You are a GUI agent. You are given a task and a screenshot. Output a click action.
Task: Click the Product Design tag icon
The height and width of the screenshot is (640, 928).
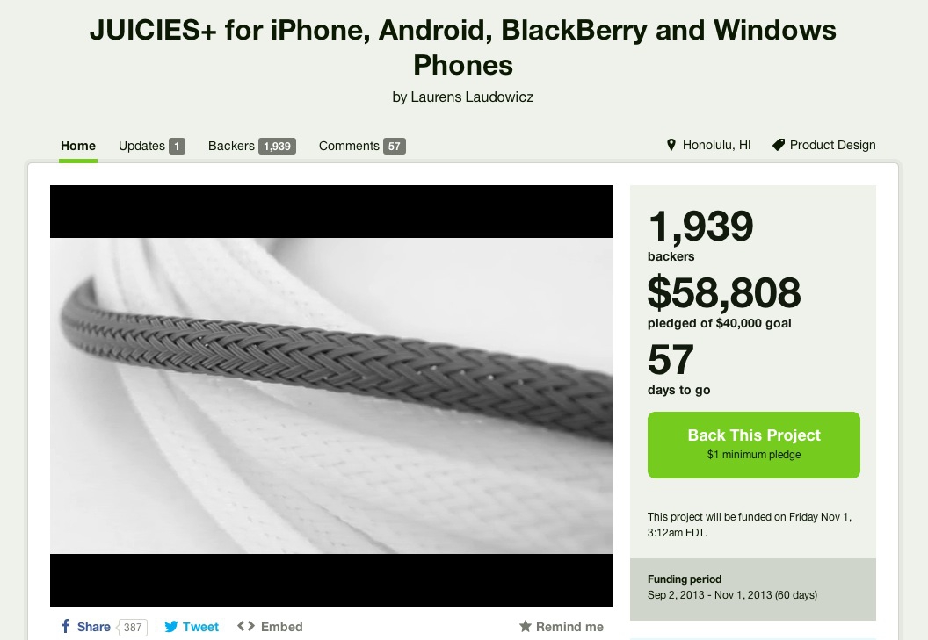pyautogui.click(x=779, y=145)
